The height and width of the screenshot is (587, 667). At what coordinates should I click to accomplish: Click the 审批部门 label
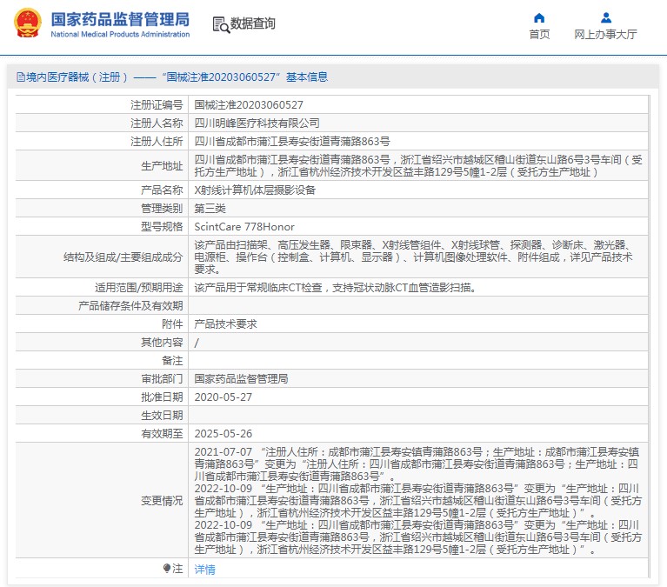(x=162, y=379)
